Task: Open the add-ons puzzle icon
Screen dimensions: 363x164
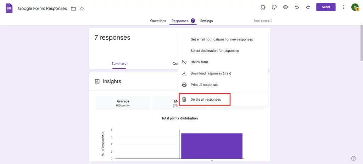Action: point(263,7)
